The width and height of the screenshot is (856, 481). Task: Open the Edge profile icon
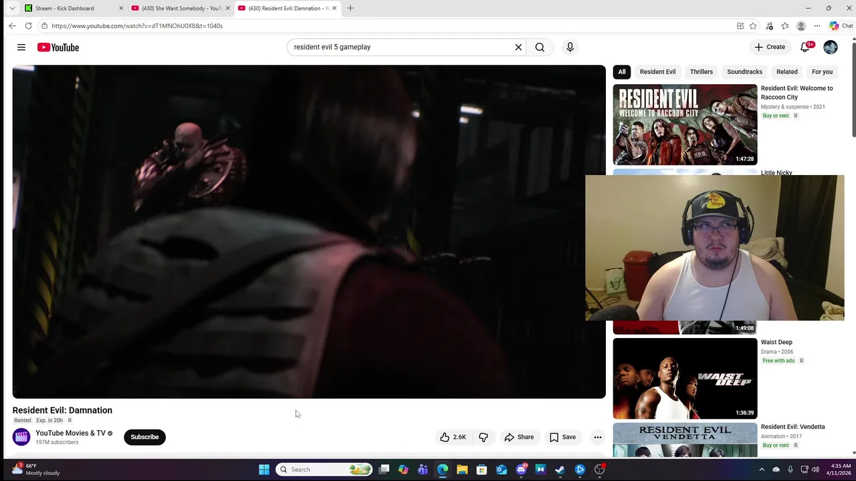(801, 26)
